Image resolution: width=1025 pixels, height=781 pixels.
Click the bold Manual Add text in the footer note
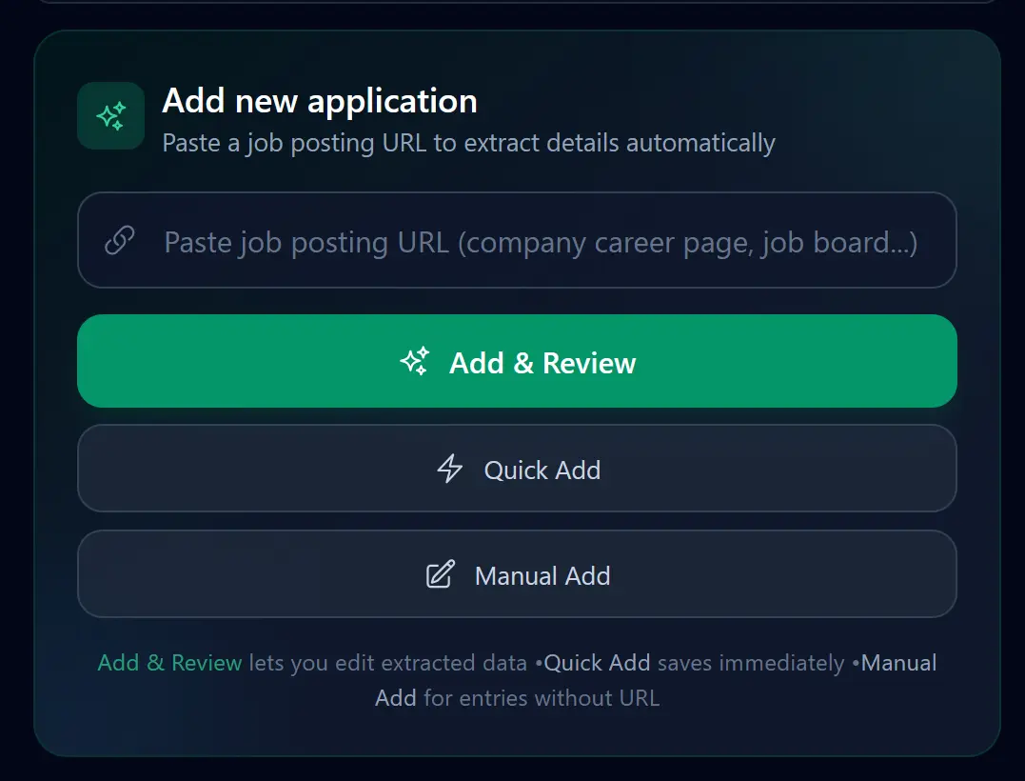896,663
